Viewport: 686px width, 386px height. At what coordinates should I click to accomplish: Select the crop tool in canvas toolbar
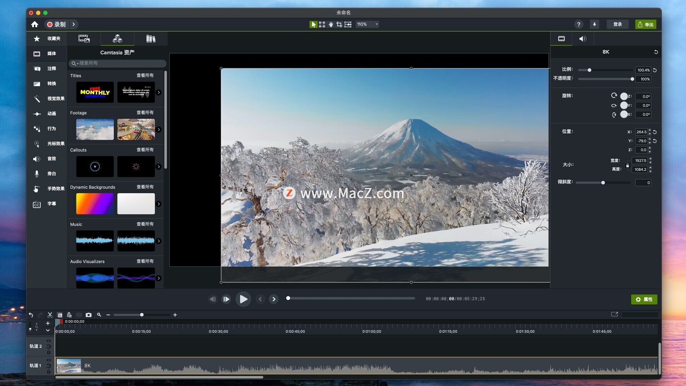point(339,24)
